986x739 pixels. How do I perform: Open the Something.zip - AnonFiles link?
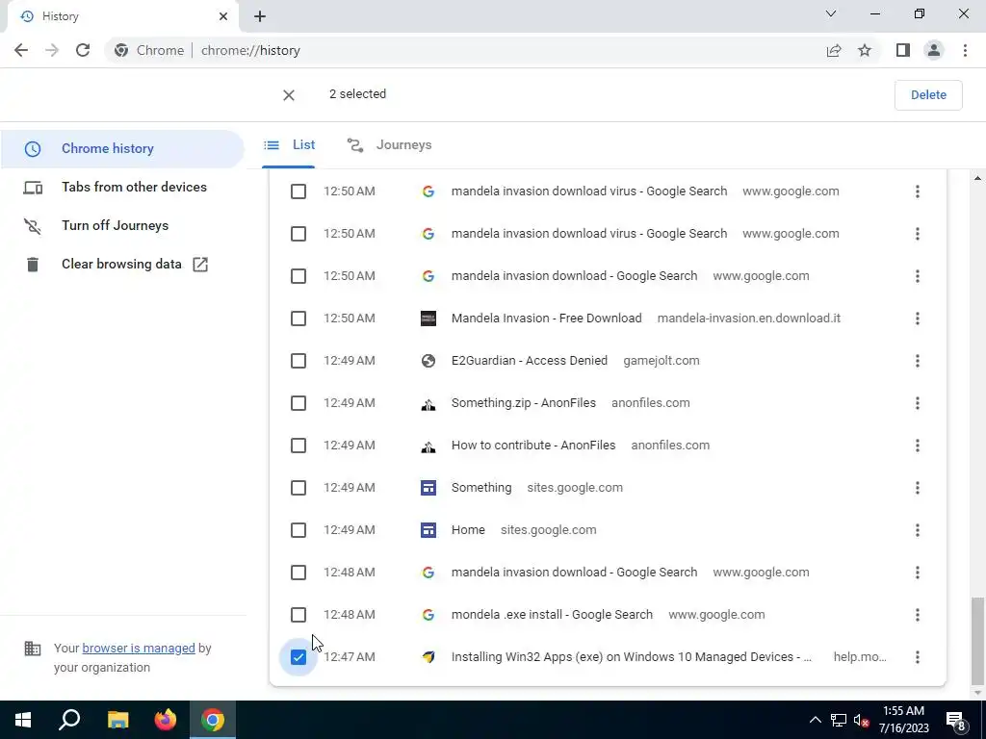pyautogui.click(x=524, y=403)
